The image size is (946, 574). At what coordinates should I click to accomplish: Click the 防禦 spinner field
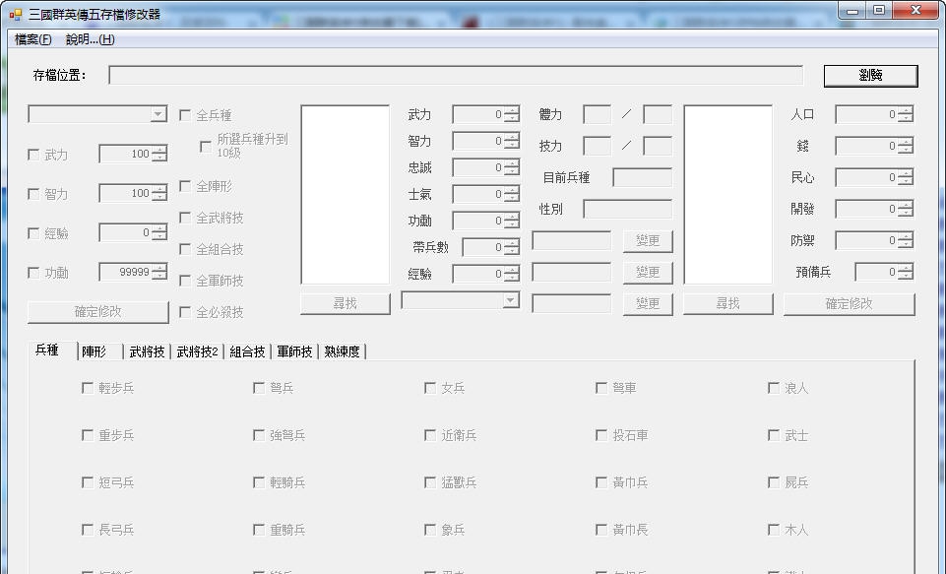(x=874, y=240)
